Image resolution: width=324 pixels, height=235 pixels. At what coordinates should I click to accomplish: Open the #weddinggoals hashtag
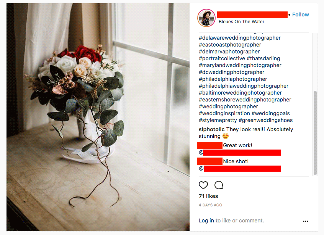tap(271, 113)
